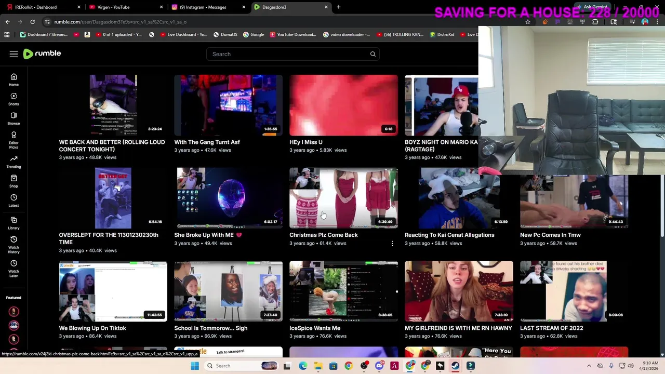This screenshot has width=665, height=374.
Task: Open the TROLLING RAN bookmark
Action: pos(399,35)
